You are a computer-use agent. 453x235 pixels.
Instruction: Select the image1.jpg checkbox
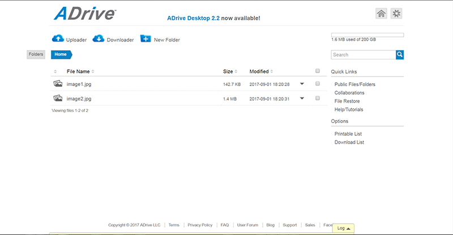(x=318, y=84)
